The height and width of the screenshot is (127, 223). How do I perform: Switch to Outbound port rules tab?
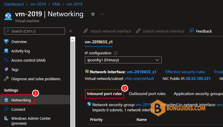pyautogui.click(x=147, y=94)
